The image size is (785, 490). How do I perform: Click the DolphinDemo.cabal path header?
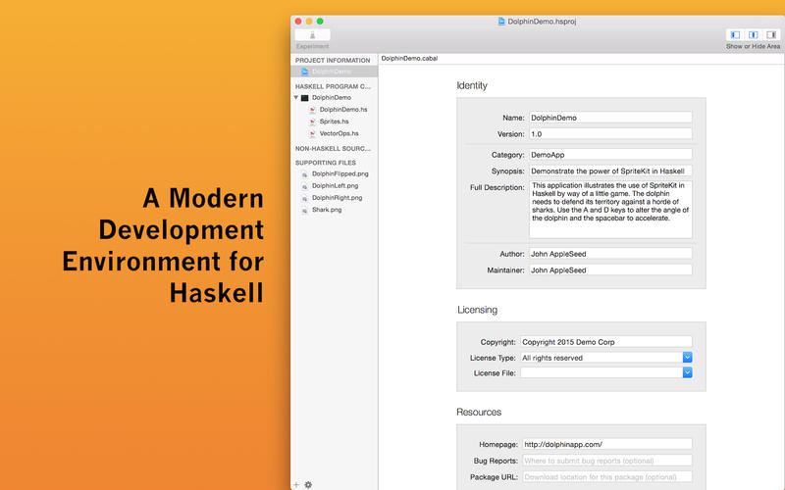(x=409, y=59)
